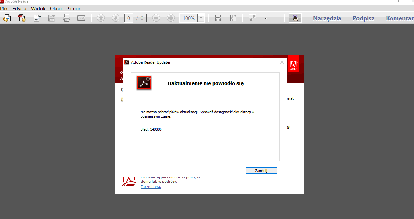Open the Komentarz pane
This screenshot has height=219, width=414.
(x=400, y=18)
